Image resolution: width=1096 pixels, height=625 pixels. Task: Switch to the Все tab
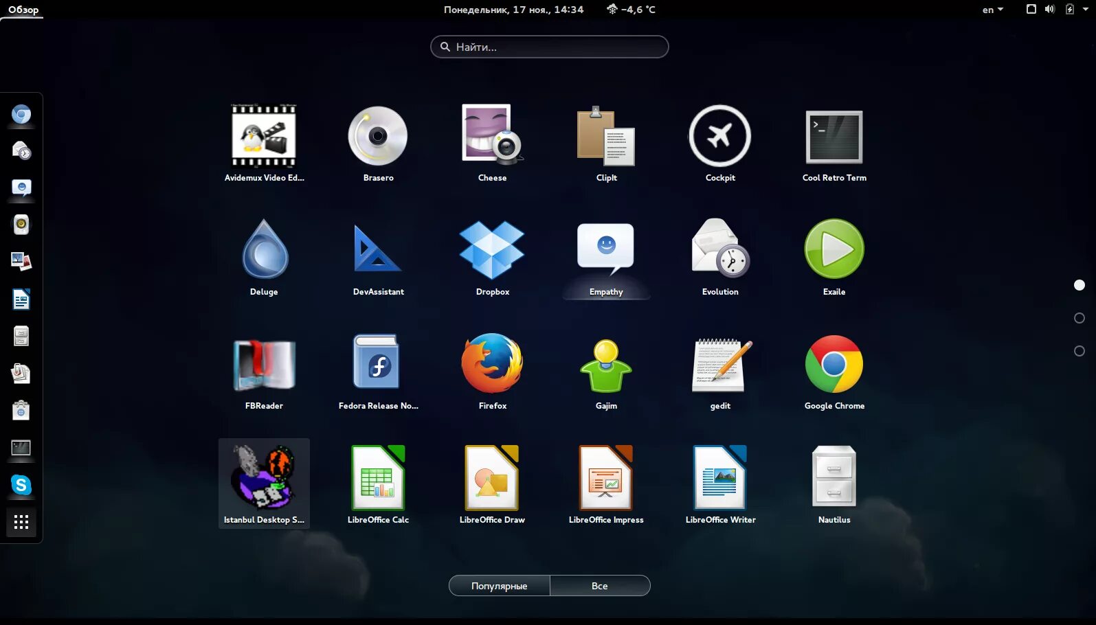[x=600, y=586]
